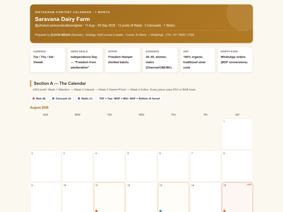The image size is (283, 212).
Task: Open the Hero Angle info card
Action: click(85, 60)
